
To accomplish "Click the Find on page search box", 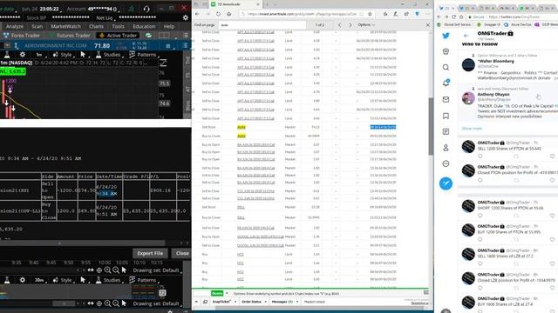I will 262,25.
